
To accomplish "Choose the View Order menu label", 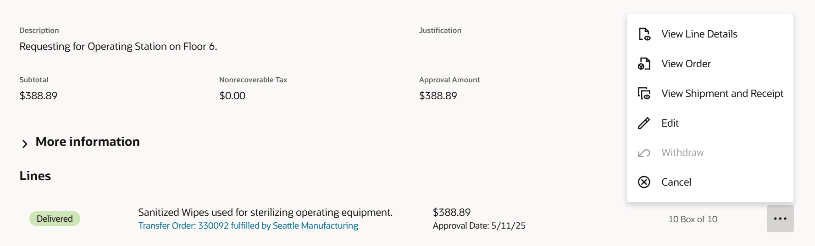I will coord(686,64).
